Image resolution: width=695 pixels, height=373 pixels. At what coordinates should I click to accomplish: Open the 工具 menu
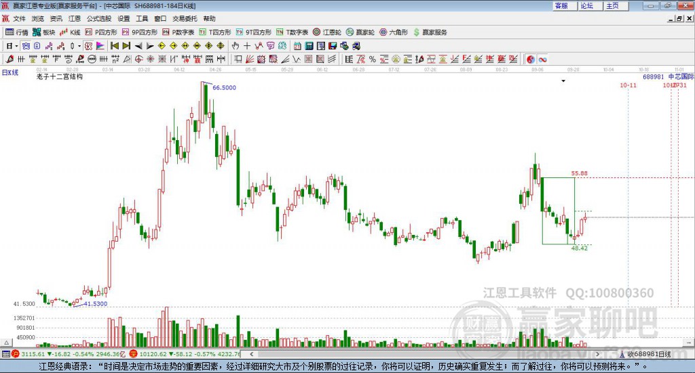pyautogui.click(x=142, y=18)
